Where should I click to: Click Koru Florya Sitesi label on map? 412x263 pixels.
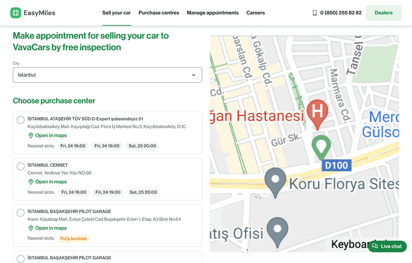coord(344,184)
